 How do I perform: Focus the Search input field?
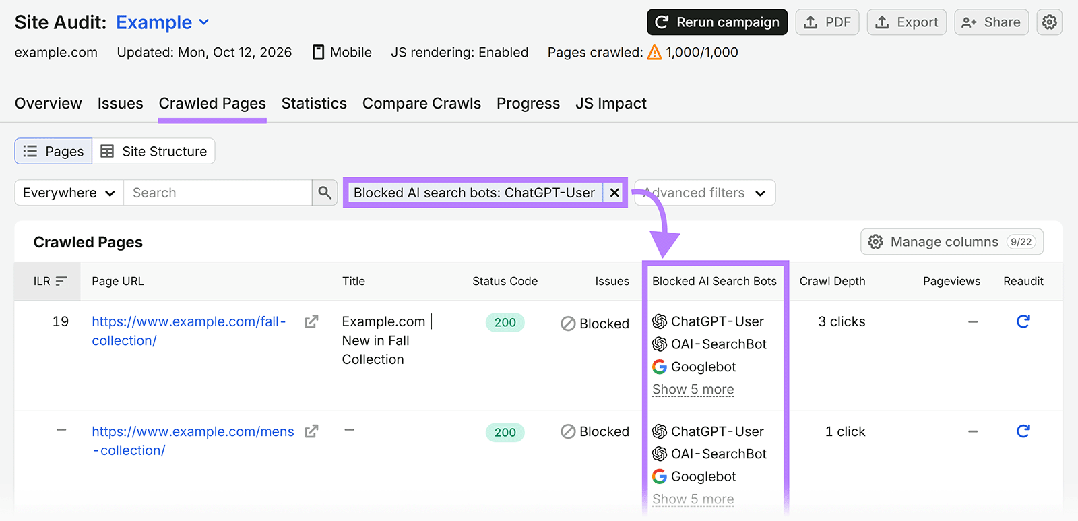[x=218, y=193]
